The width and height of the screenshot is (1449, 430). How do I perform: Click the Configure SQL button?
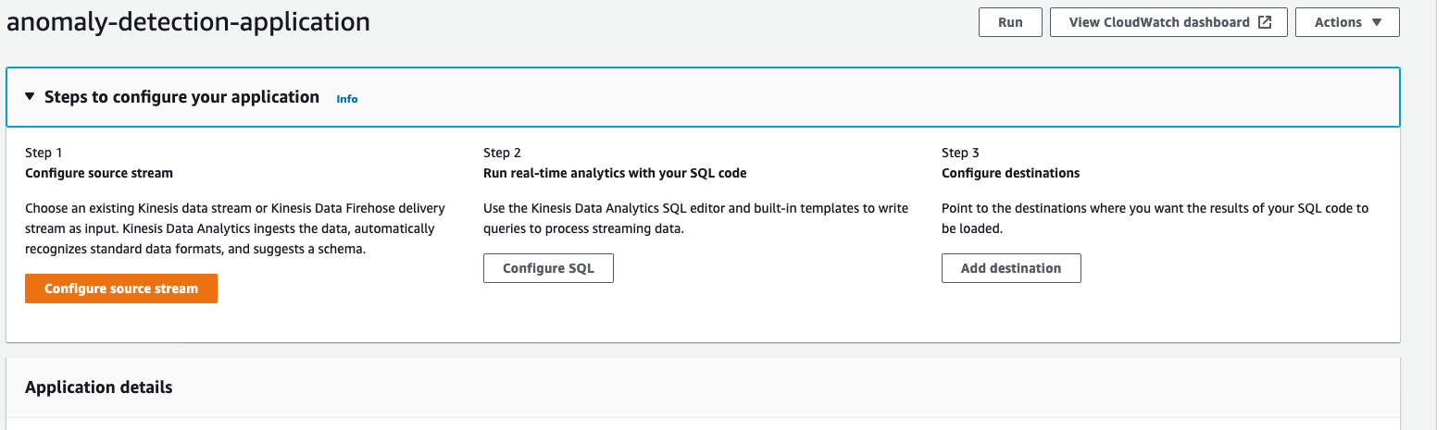pyautogui.click(x=548, y=268)
